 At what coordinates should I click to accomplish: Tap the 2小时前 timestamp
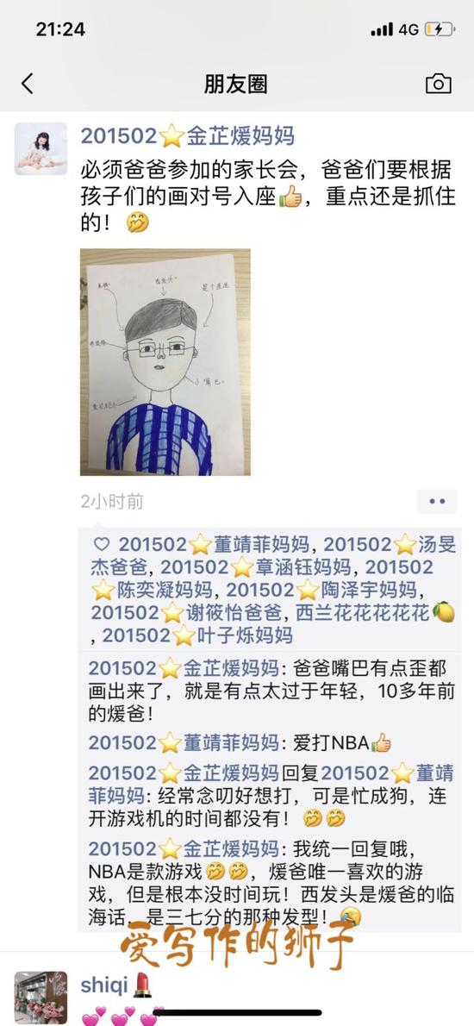[112, 502]
